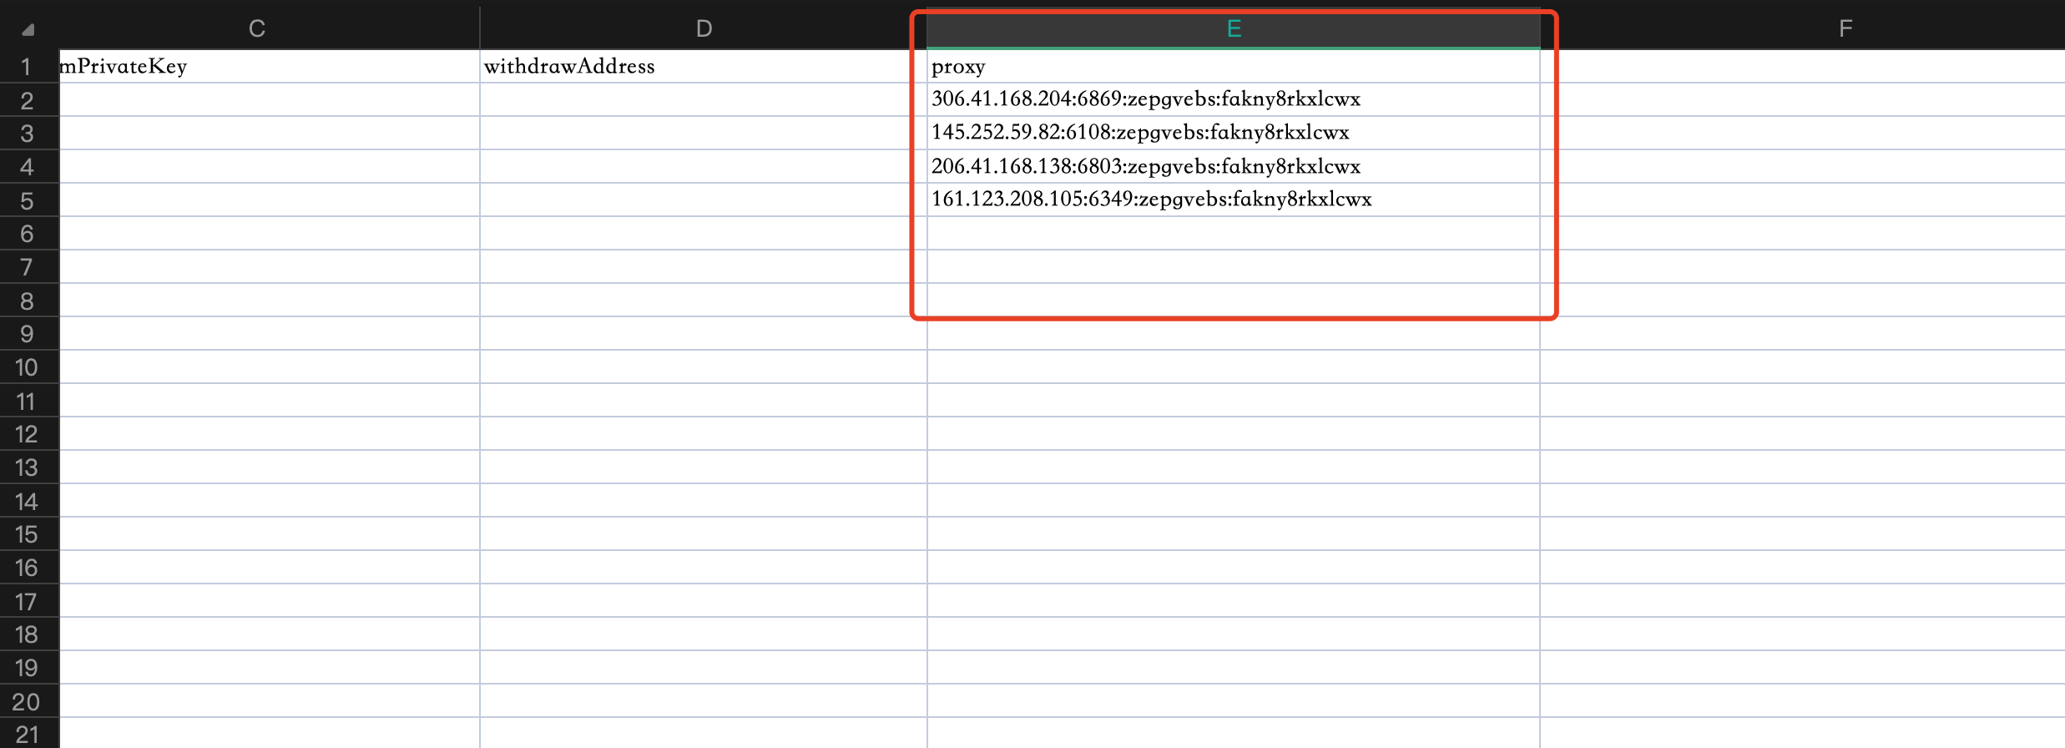Select column C header

257,28
